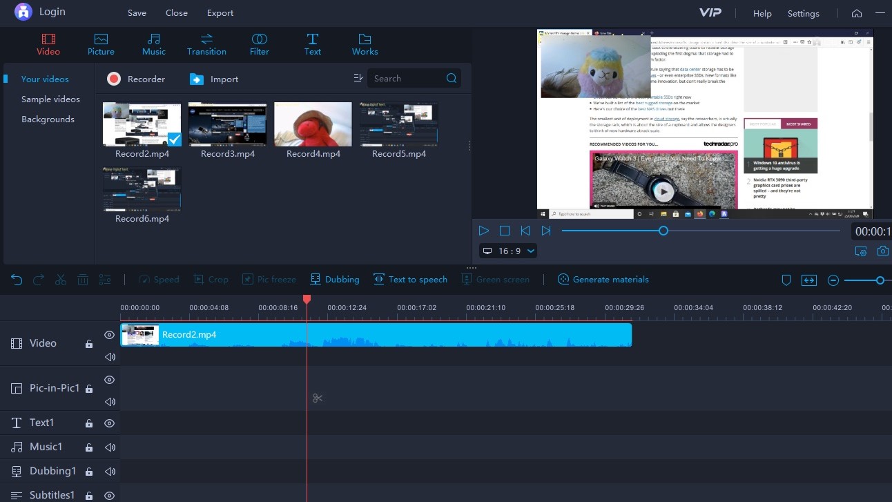The image size is (892, 502).
Task: Toggle the Video track lock
Action: [88, 344]
